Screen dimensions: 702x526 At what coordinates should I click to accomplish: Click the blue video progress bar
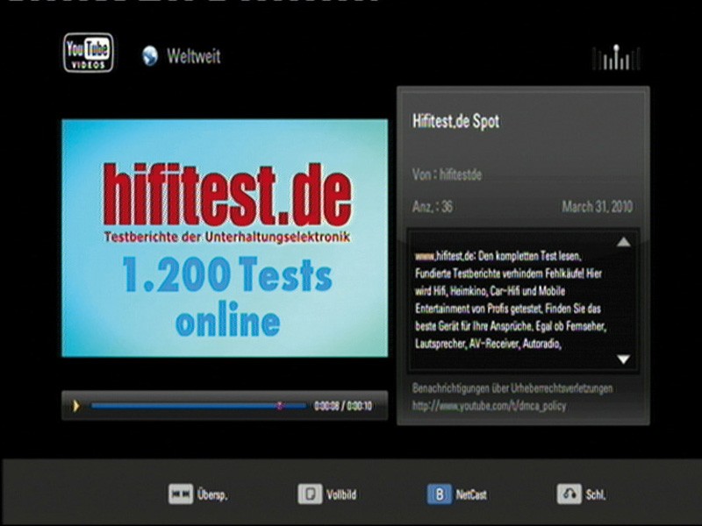[198, 406]
